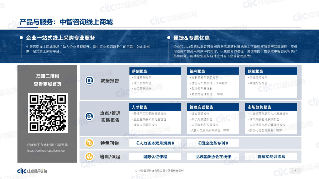Image resolution: width=319 pixels, height=179 pixels.
Task: Click 福利策略与趋势报告 item
Action: (205, 77)
